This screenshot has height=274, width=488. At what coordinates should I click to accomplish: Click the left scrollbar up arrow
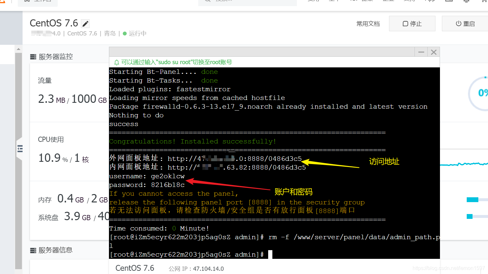[18, 49]
